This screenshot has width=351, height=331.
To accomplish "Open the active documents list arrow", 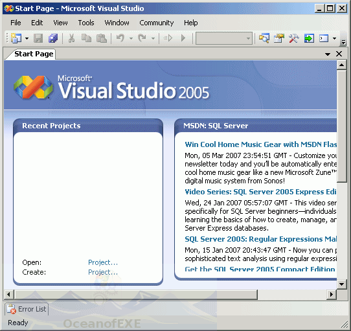I will point(328,54).
